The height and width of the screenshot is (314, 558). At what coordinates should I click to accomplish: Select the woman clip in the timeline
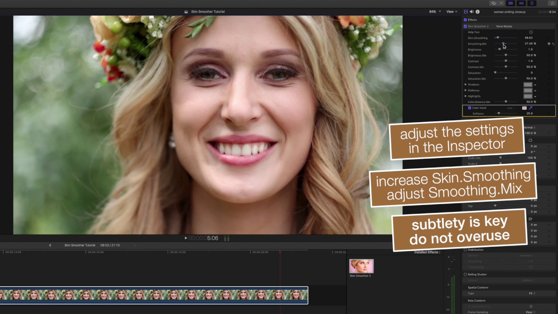(x=154, y=295)
